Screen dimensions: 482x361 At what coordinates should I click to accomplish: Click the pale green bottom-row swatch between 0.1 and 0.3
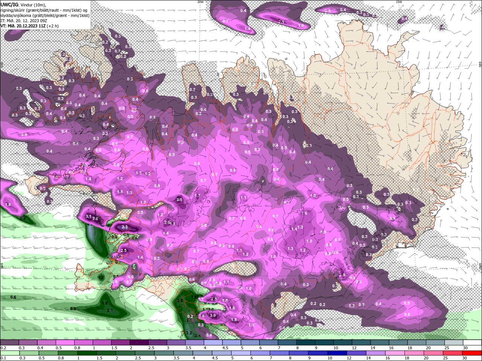pos(10,353)
